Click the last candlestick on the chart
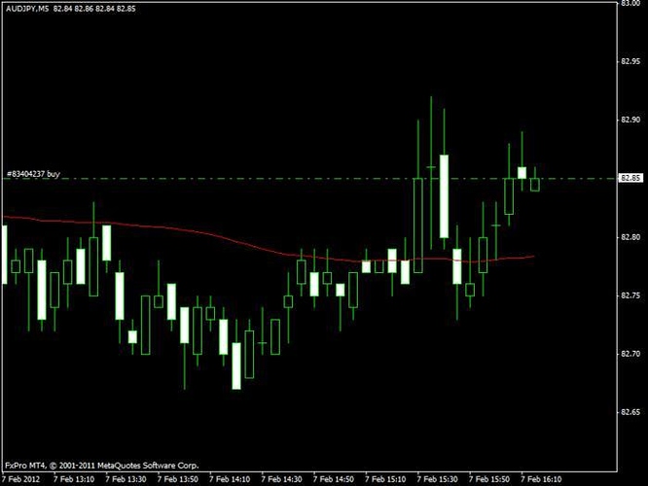The width and height of the screenshot is (648, 486). 535,179
